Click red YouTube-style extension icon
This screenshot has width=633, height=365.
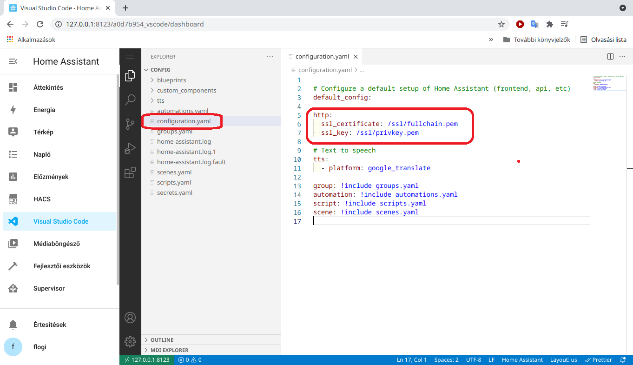tap(520, 24)
